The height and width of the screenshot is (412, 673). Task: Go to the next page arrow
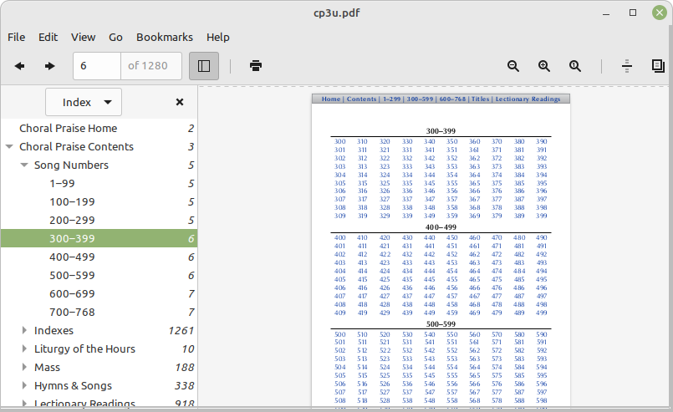(x=50, y=66)
